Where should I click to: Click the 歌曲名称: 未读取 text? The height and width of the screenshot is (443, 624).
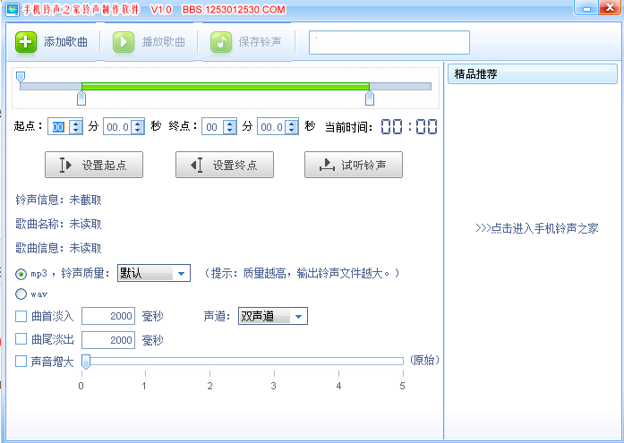pyautogui.click(x=58, y=225)
